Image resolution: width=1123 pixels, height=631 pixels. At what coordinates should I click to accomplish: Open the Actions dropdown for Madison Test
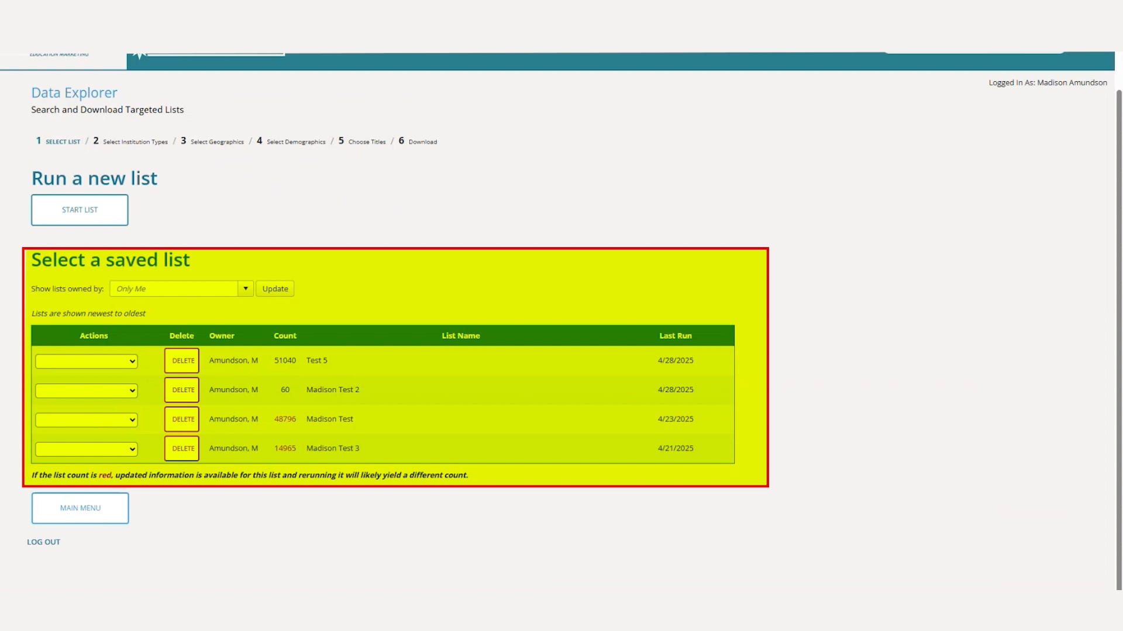(x=87, y=419)
